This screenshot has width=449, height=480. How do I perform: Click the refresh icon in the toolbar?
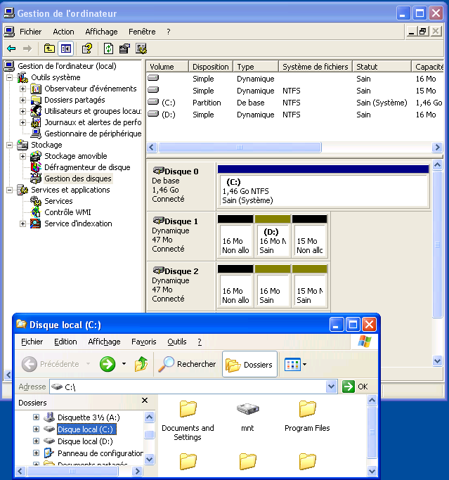pyautogui.click(x=108, y=48)
